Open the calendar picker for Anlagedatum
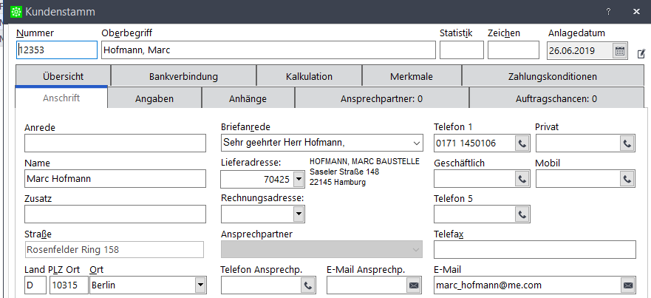 [x=619, y=51]
